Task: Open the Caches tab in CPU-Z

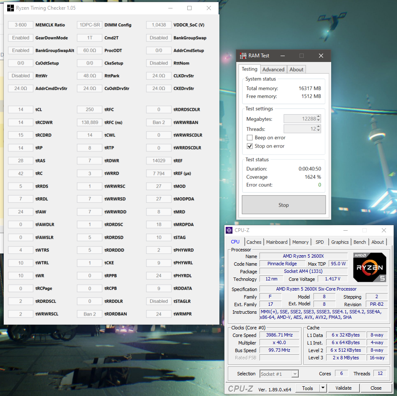Action: 254,242
